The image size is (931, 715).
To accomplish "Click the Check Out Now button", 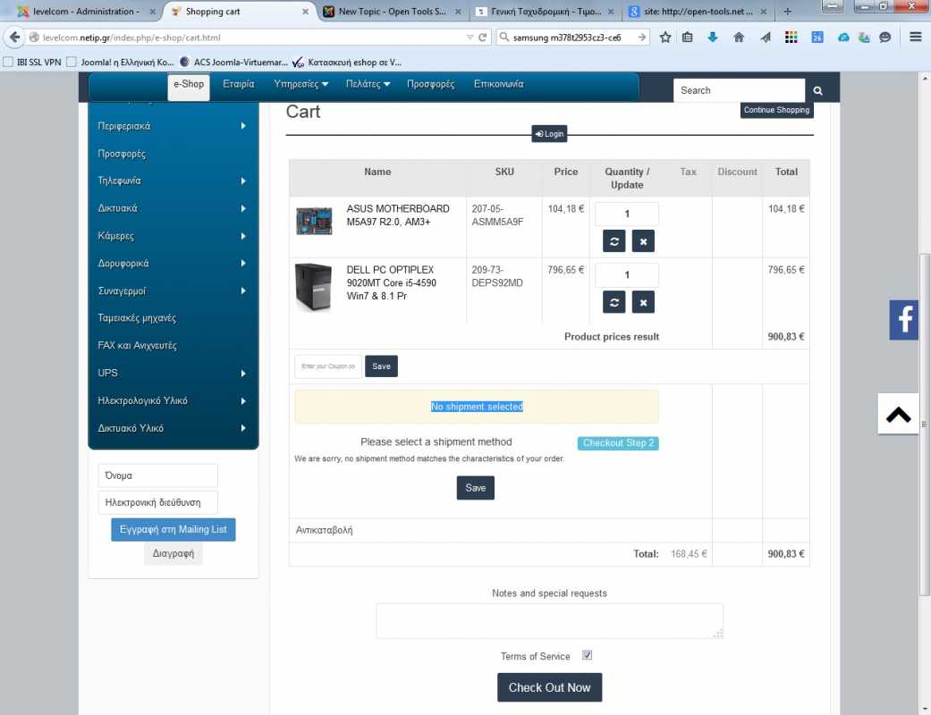I will [549, 687].
